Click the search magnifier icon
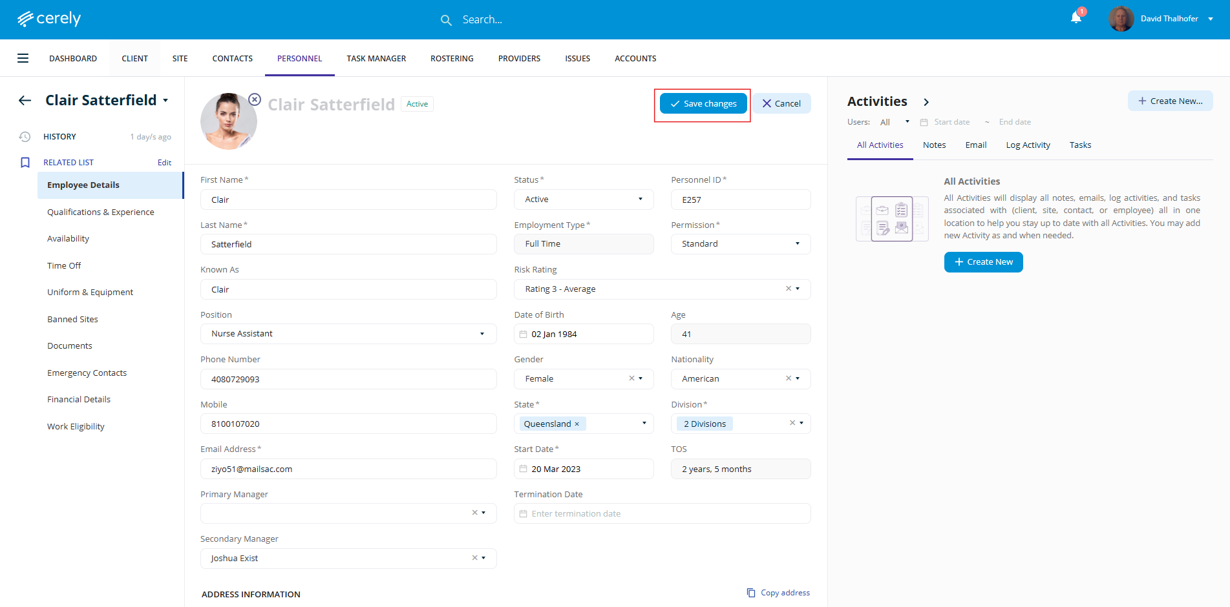1230x607 pixels. pyautogui.click(x=446, y=20)
